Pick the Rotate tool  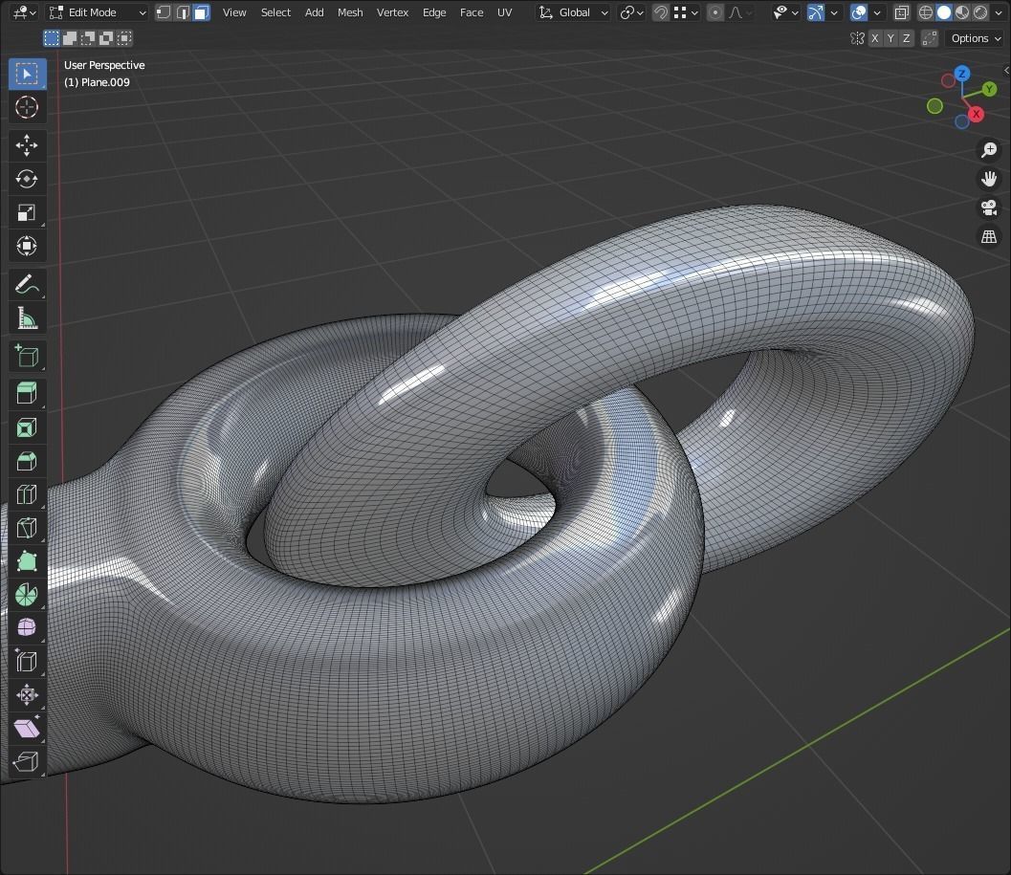click(x=27, y=179)
